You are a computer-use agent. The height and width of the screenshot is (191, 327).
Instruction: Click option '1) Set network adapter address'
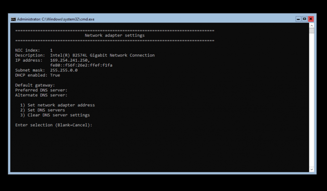coord(57,105)
